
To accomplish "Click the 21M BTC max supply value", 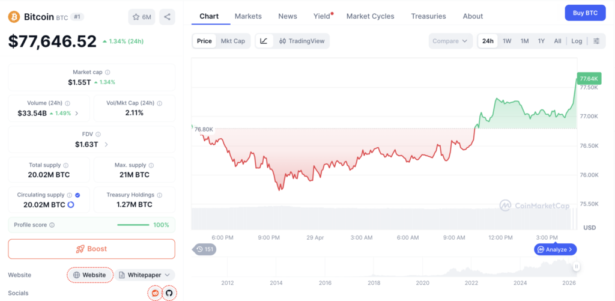I will click(x=135, y=175).
